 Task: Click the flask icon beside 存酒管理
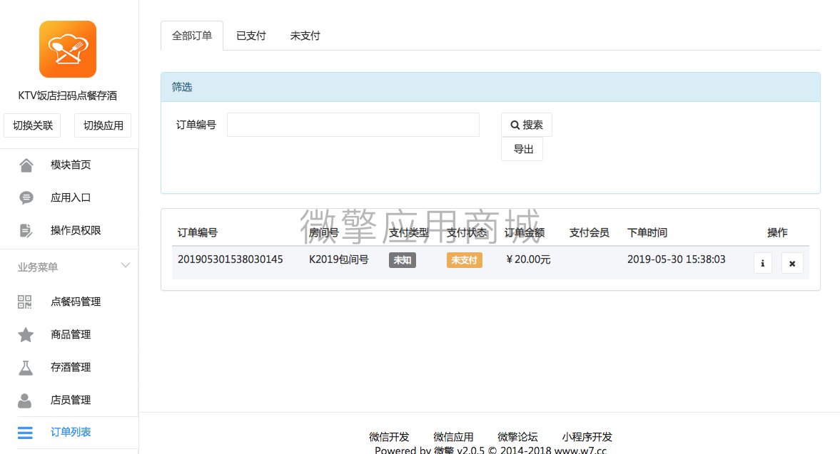point(25,367)
